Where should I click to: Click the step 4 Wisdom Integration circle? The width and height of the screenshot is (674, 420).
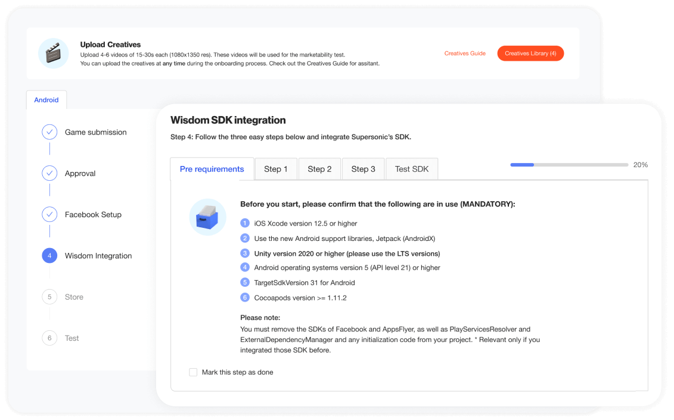(x=49, y=256)
